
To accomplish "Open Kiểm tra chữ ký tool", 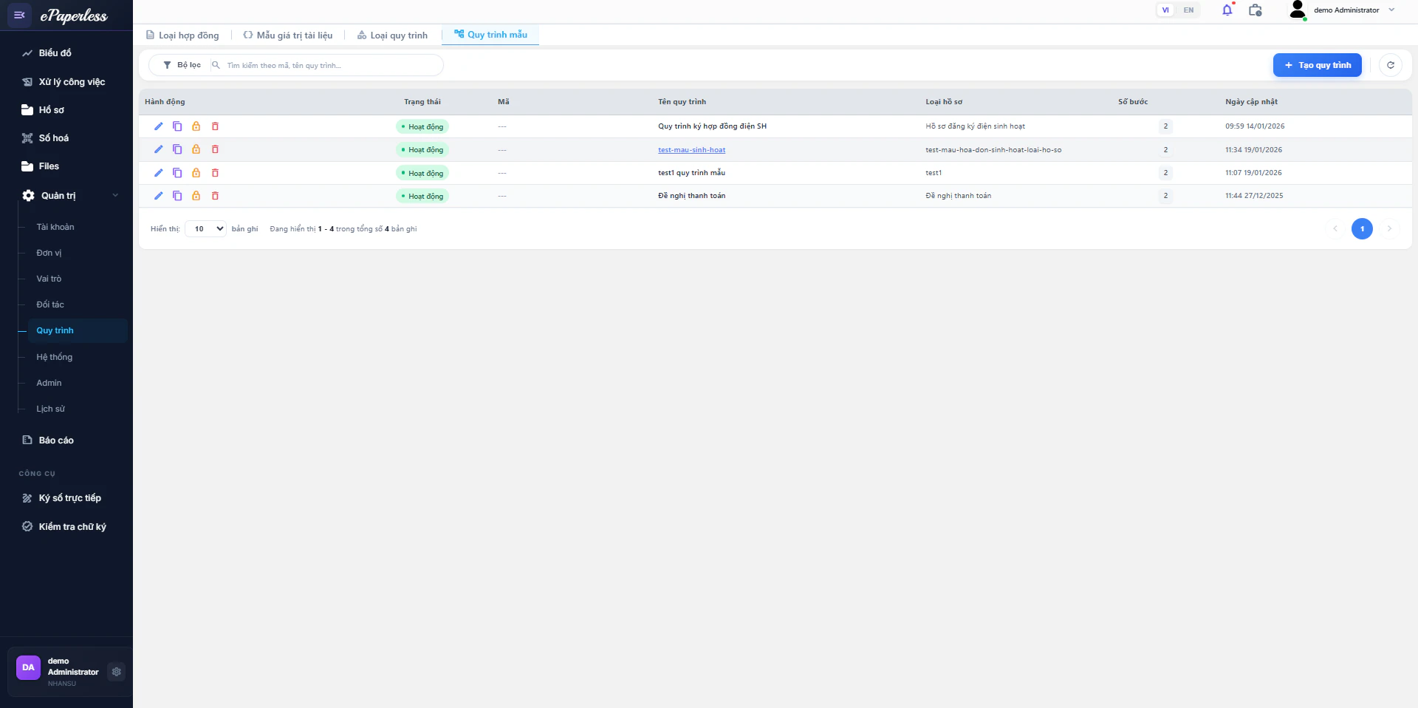I will point(72,527).
